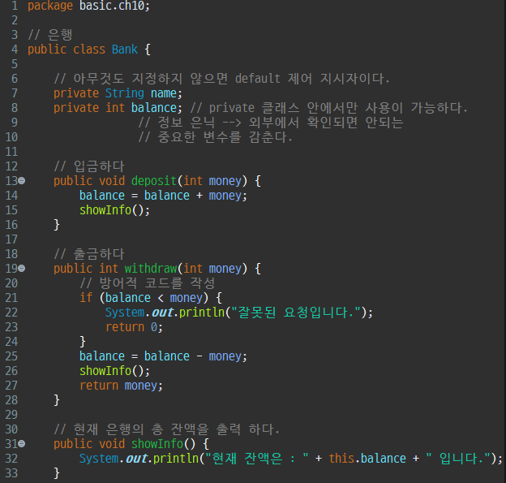Collapse the deposit method fold marker
The width and height of the screenshot is (506, 483).
pos(22,180)
